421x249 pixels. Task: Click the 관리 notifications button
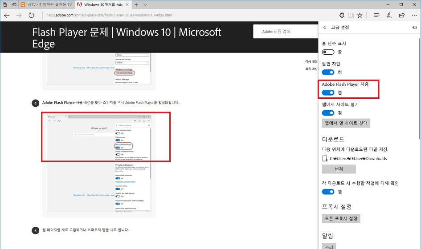pyautogui.click(x=329, y=246)
